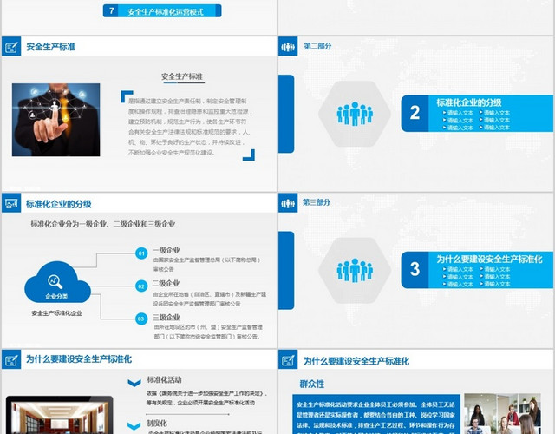Click the number 3 block of section three
Screen dimensions: 555x434
(415, 270)
